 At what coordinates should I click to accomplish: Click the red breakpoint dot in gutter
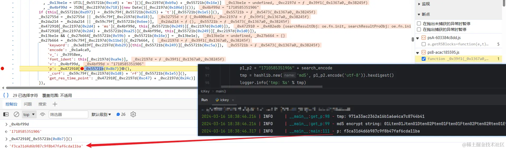2,69
